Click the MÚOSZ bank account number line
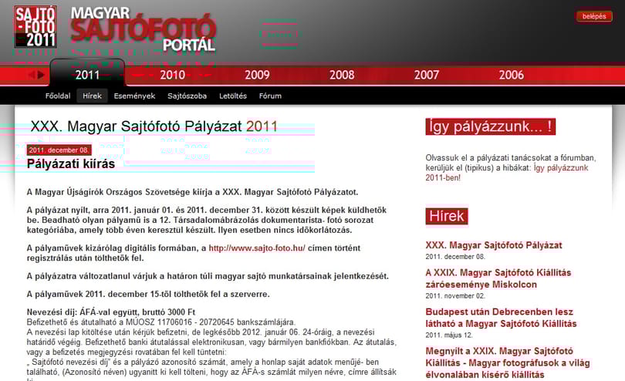The image size is (625, 381). [161, 322]
